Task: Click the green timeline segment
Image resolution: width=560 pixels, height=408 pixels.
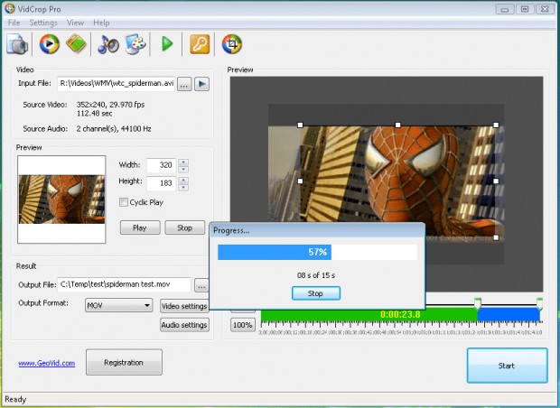Action: click(x=369, y=315)
